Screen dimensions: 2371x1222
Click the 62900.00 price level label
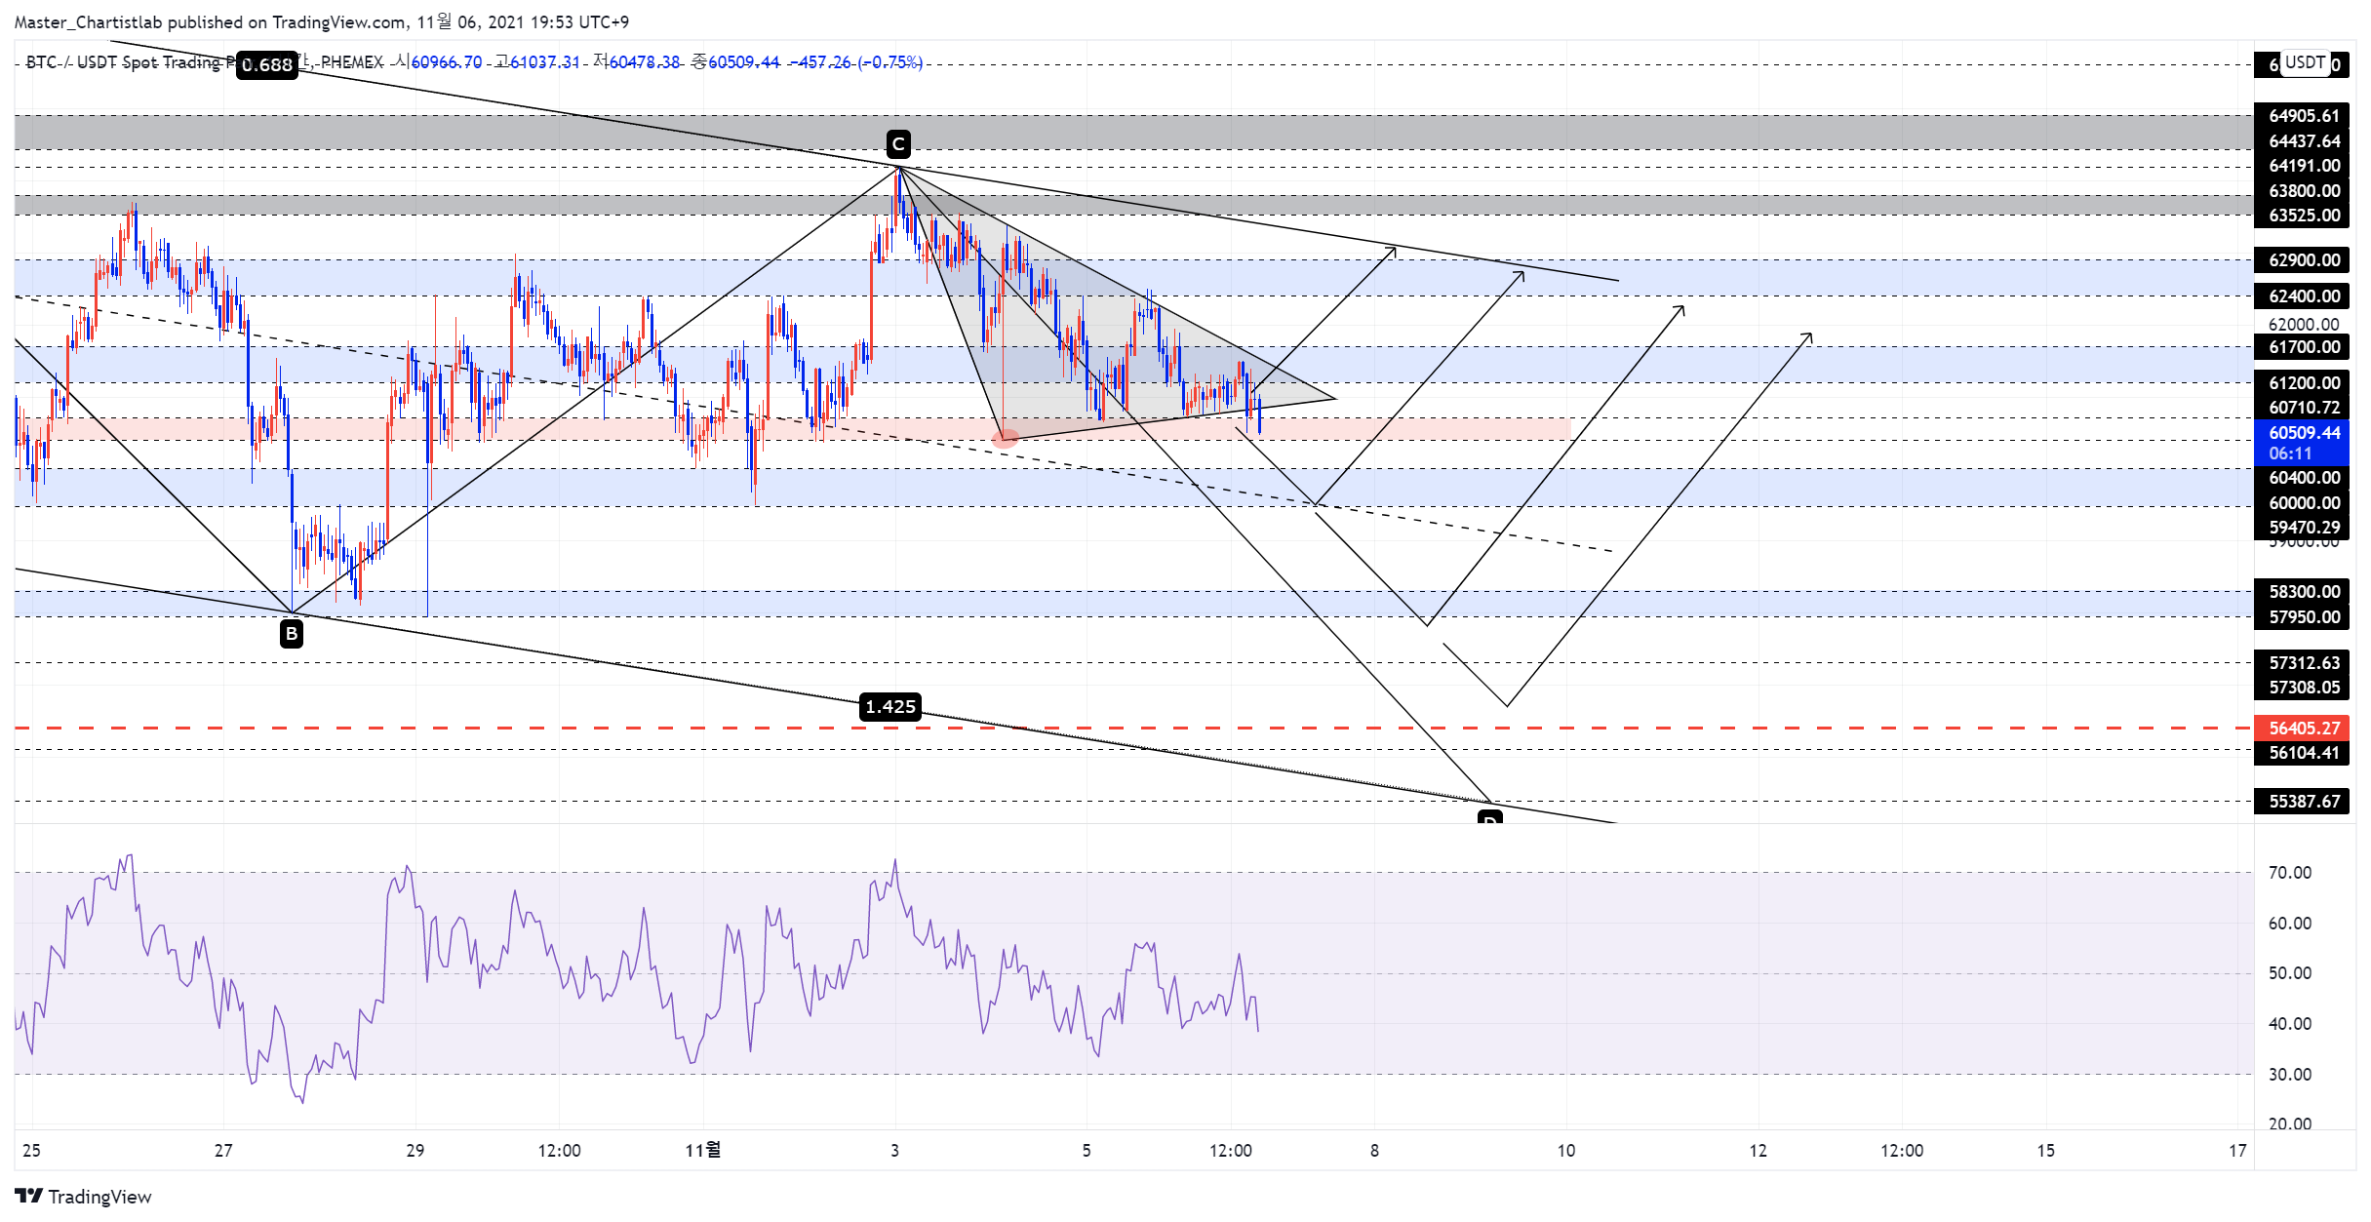pyautogui.click(x=2304, y=260)
